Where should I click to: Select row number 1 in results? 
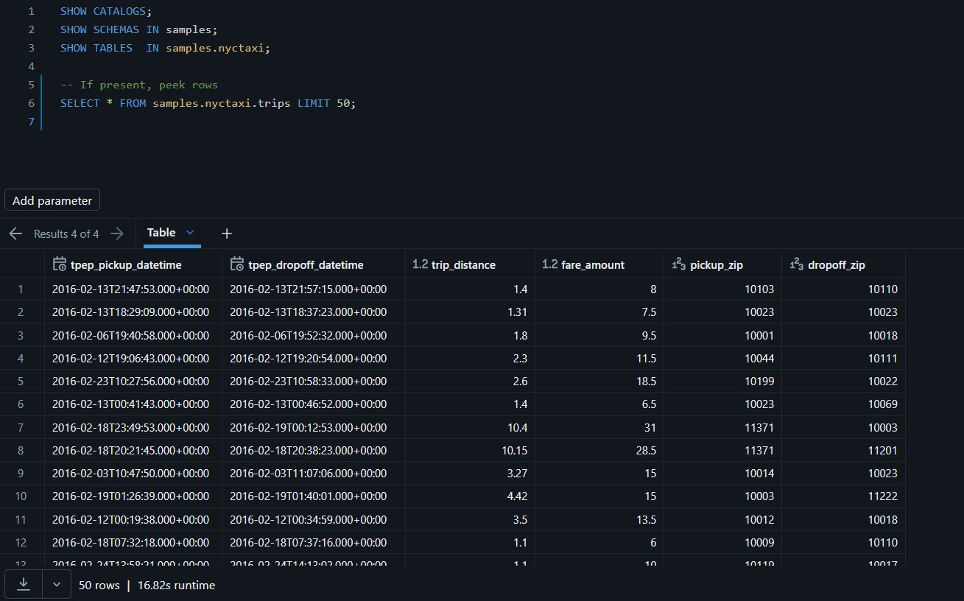[21, 289]
